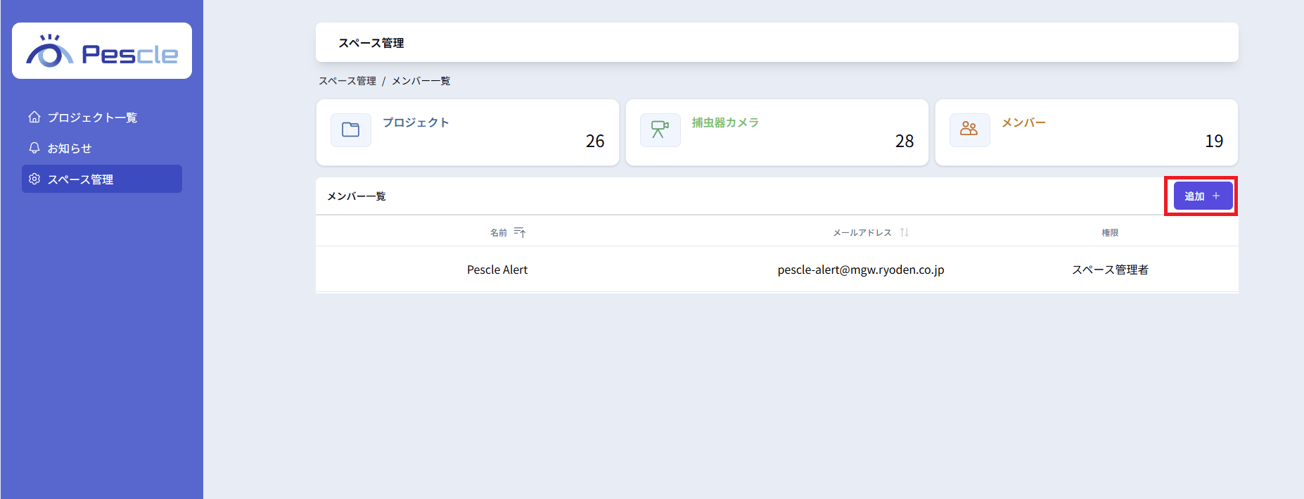The image size is (1304, 499).
Task: Click the gear icon in the sidebar
Action: point(34,179)
